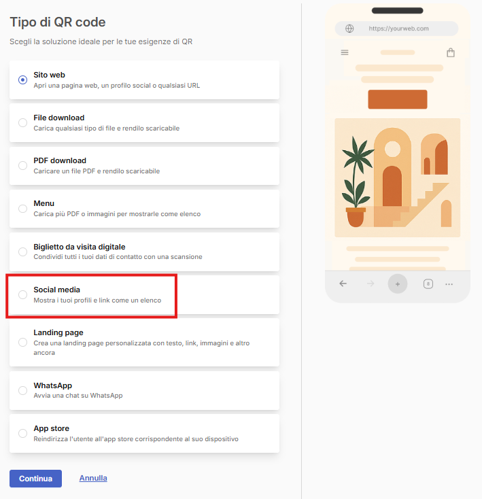The height and width of the screenshot is (499, 482).
Task: Select the Landing page option
Action: pos(144,342)
